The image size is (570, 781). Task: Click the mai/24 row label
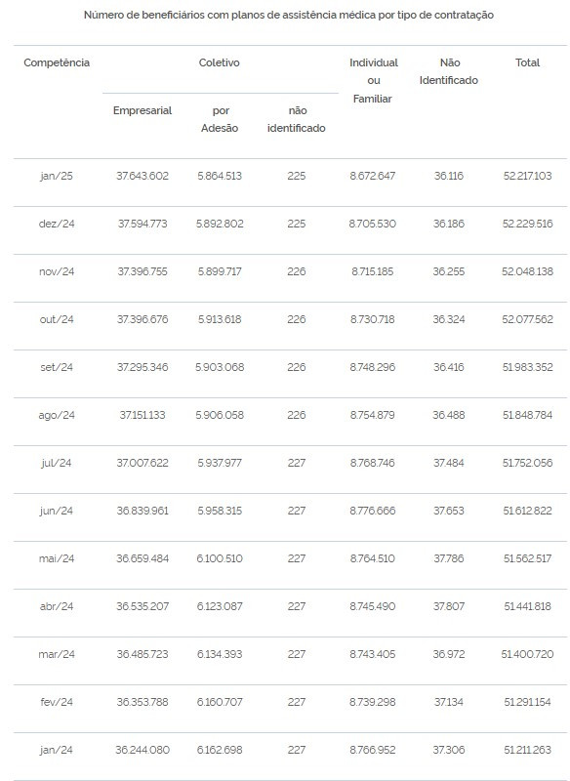click(x=57, y=558)
